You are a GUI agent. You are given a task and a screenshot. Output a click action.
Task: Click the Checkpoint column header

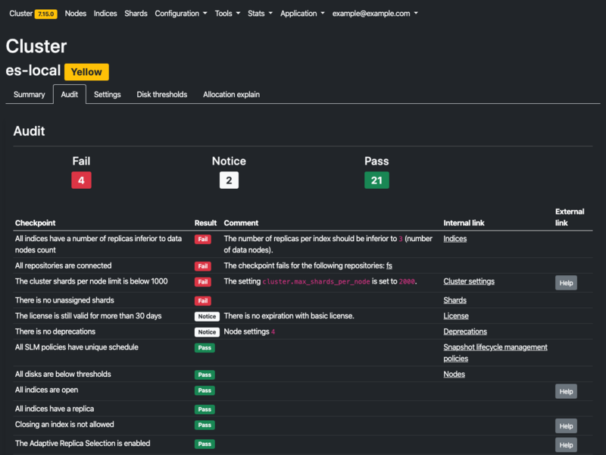(35, 223)
